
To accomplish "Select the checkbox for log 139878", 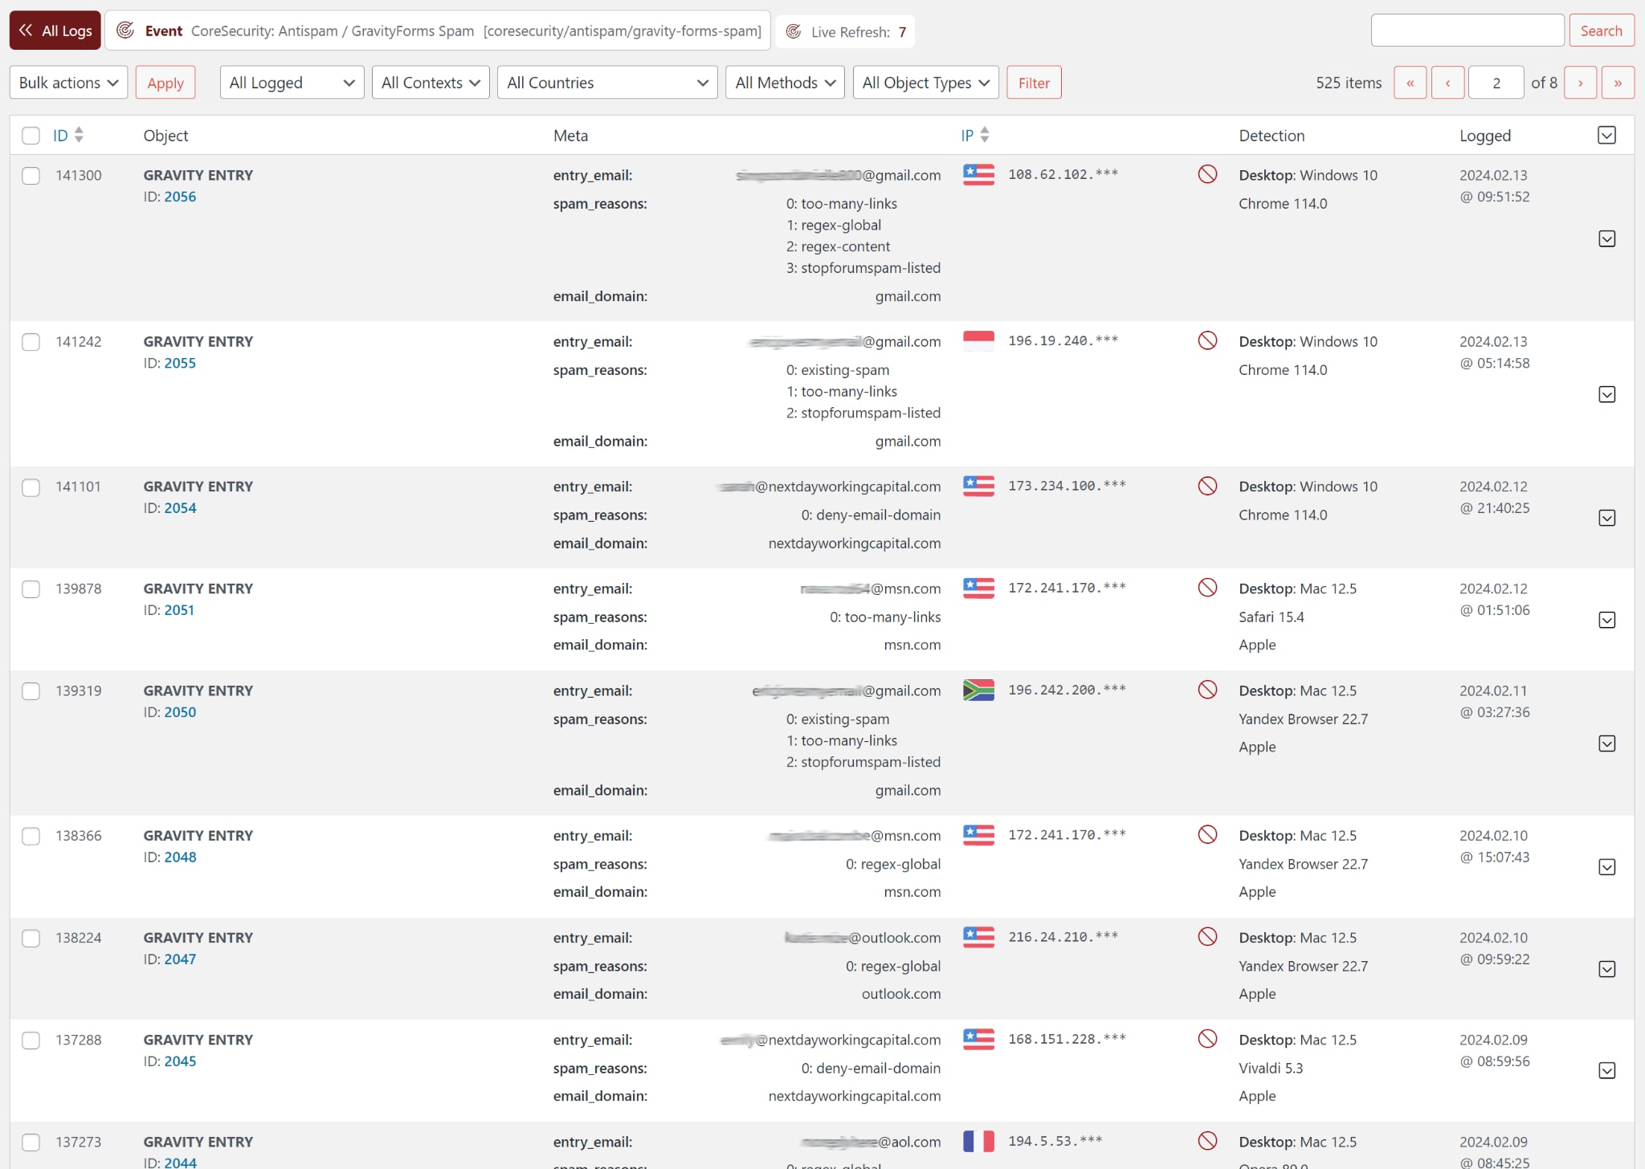I will 31,589.
